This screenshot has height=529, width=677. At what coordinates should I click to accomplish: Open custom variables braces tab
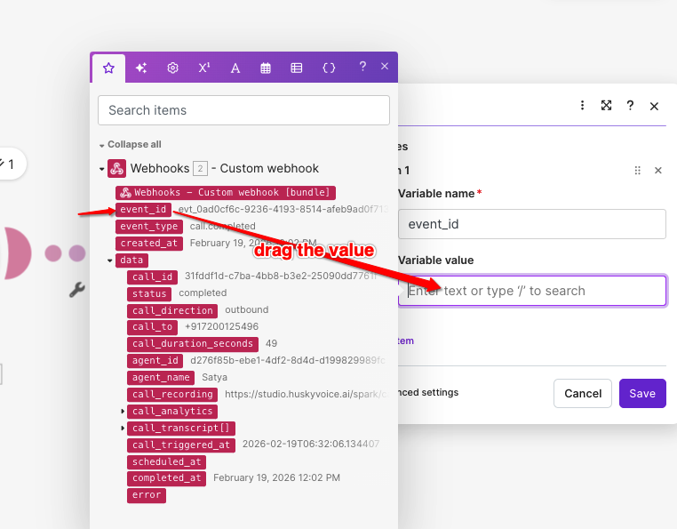pyautogui.click(x=329, y=68)
